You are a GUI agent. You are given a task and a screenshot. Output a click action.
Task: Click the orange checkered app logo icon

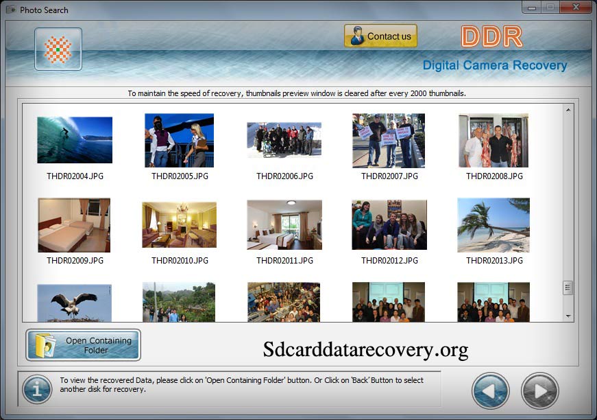(x=58, y=49)
